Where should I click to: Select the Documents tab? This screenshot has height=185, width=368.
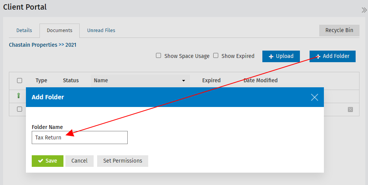coord(60,31)
